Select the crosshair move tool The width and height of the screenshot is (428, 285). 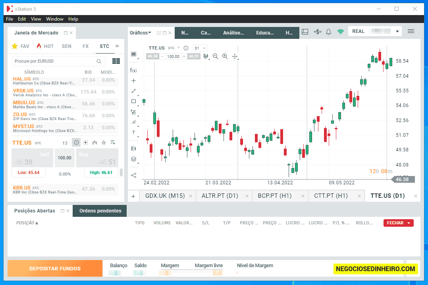[x=235, y=56]
